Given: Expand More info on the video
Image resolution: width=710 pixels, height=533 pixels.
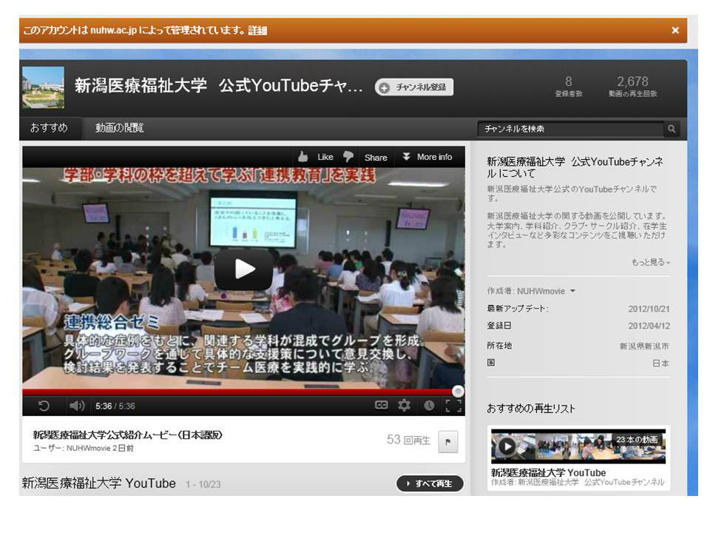Looking at the screenshot, I should 427,157.
